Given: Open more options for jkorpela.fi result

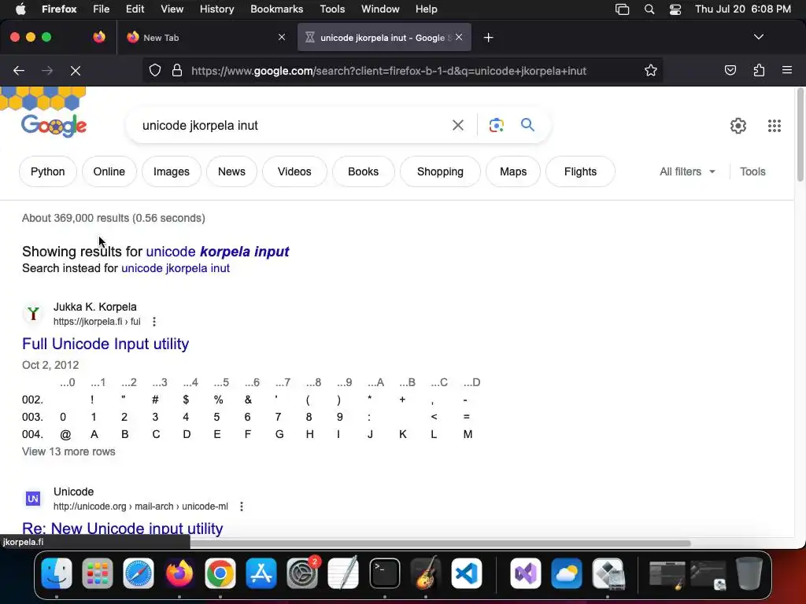Looking at the screenshot, I should [x=154, y=322].
